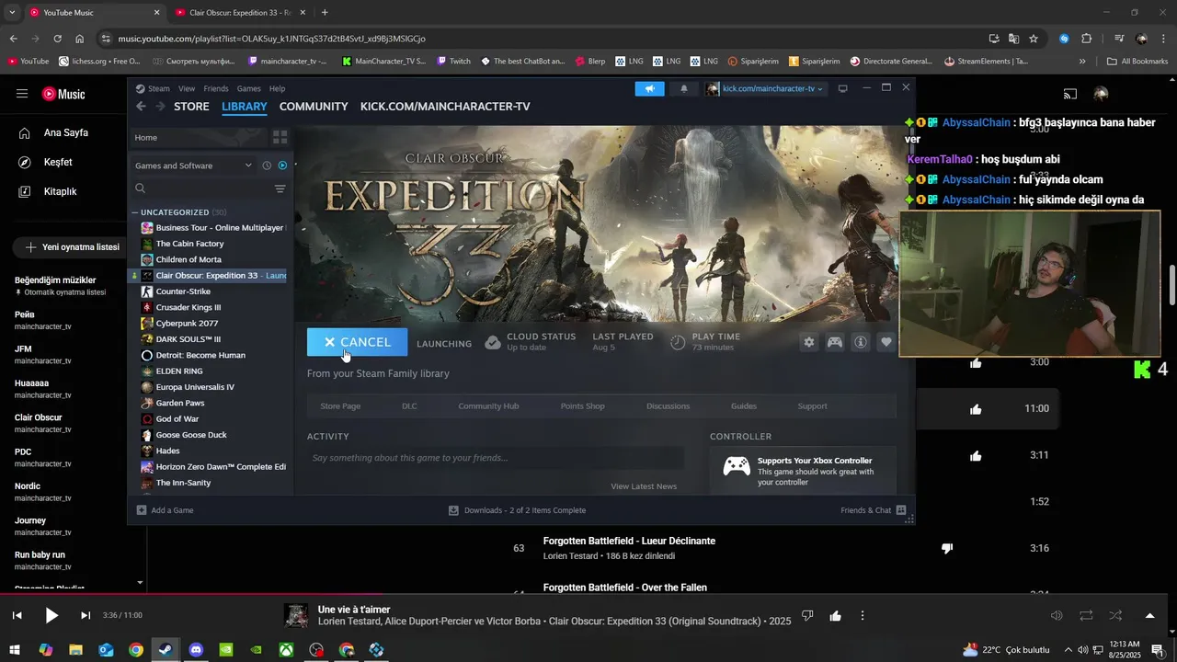The width and height of the screenshot is (1177, 662).
Task: Select Hades in library list
Action: click(167, 451)
